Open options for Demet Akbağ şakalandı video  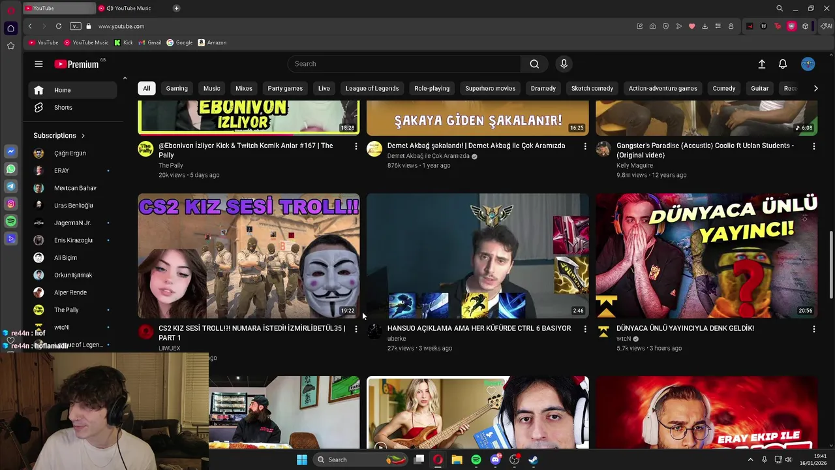[584, 146]
